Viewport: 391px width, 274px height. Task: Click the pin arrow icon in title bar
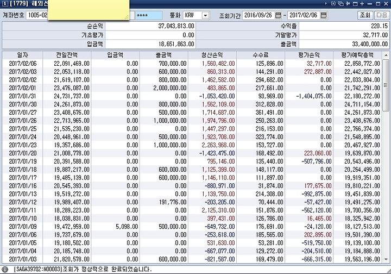pos(348,3)
